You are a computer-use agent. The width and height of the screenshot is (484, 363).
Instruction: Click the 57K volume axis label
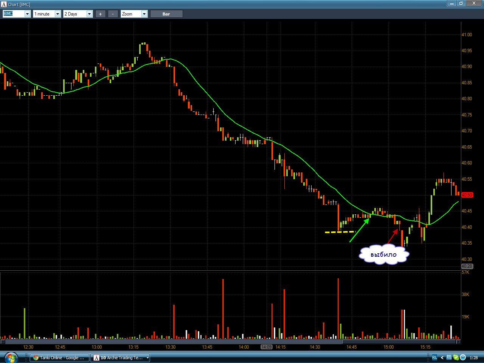coord(465,272)
